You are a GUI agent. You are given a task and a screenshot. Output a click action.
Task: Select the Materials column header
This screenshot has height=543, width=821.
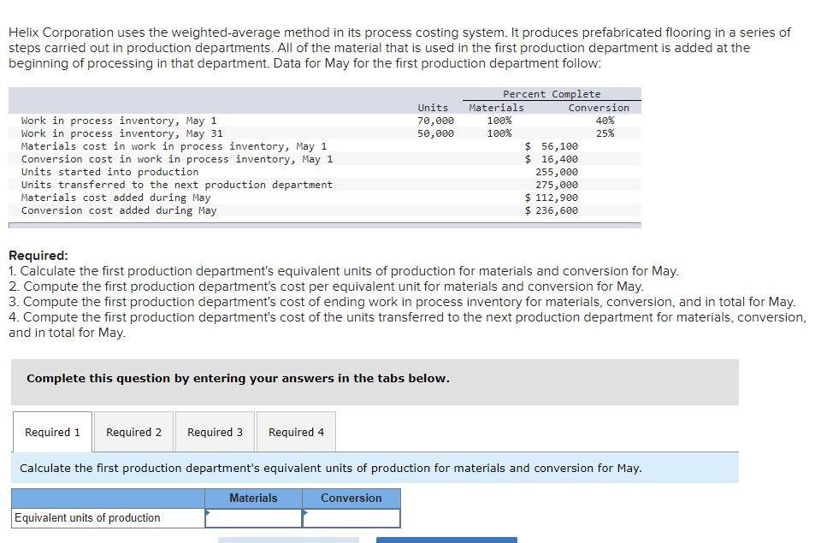click(252, 498)
